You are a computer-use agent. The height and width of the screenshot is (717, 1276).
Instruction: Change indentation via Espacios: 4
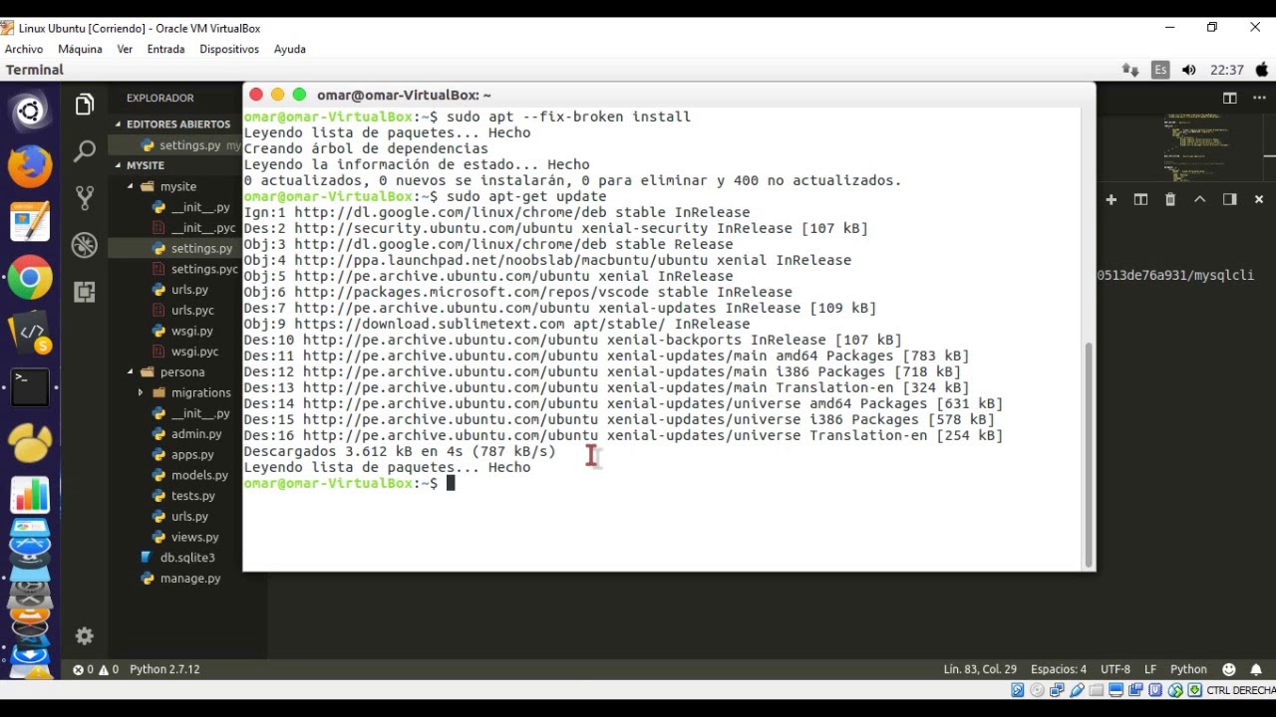(1059, 669)
